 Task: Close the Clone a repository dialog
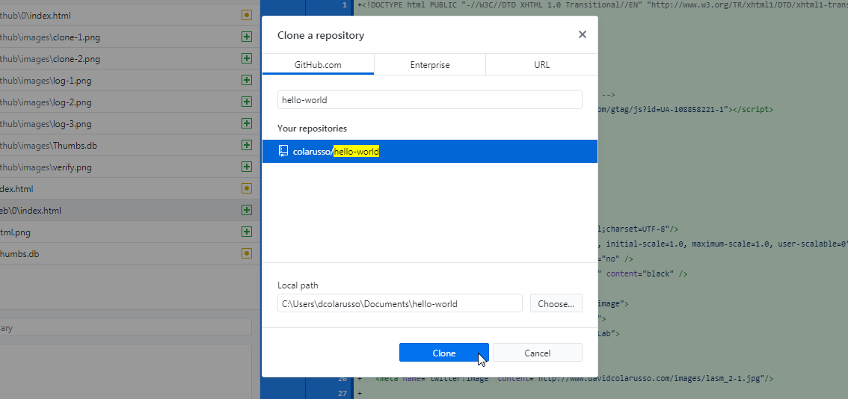582,34
